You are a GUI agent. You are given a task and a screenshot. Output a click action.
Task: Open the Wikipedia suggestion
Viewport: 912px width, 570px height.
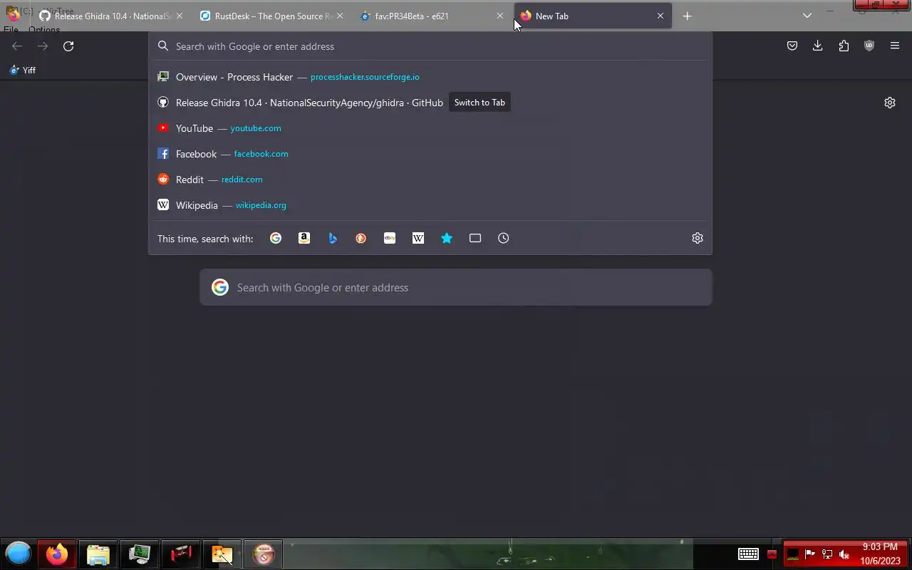click(430, 205)
